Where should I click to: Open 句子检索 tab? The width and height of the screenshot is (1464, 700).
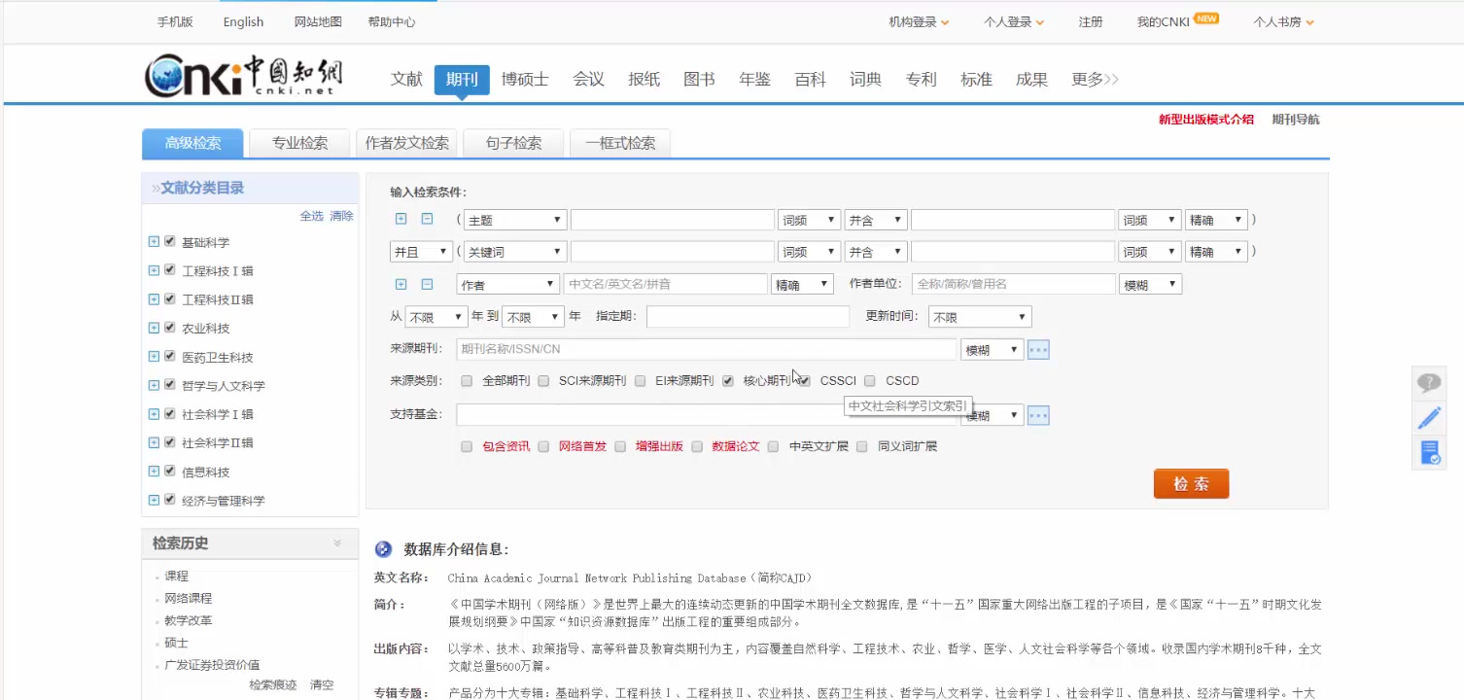click(513, 143)
